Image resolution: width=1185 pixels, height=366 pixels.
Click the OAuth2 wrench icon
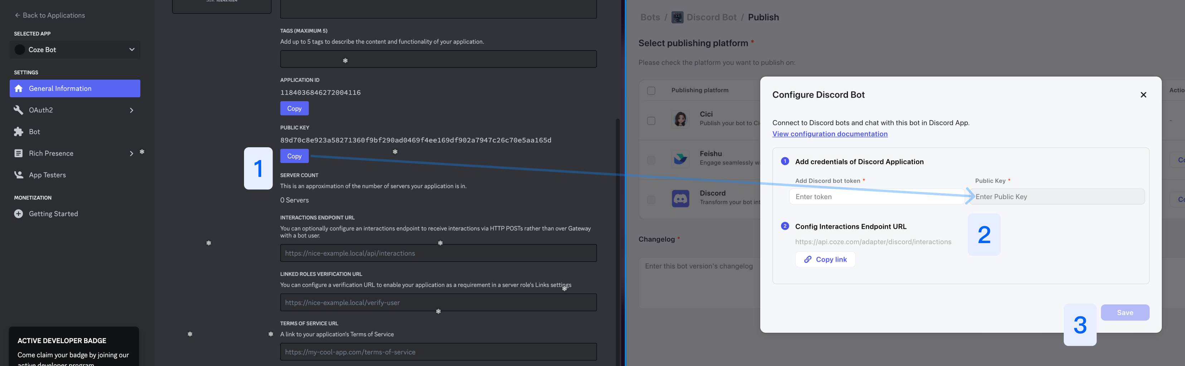coord(18,110)
